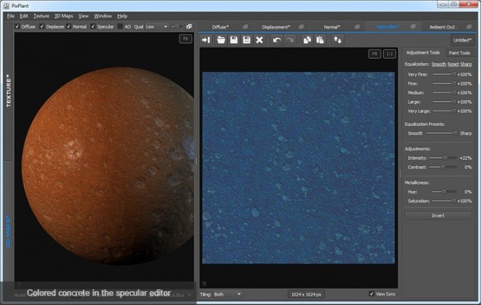Click the first save disk icon

pos(234,40)
